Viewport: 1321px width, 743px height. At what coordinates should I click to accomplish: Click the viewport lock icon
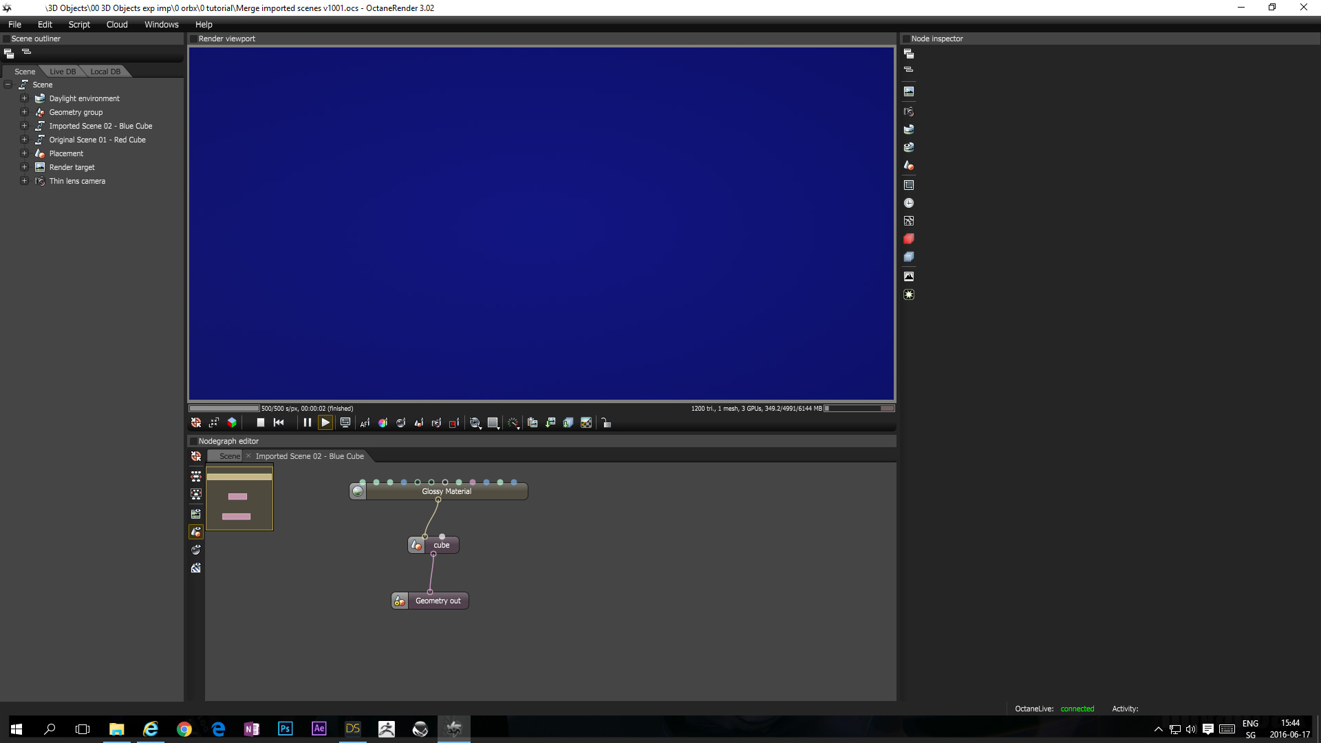point(606,423)
